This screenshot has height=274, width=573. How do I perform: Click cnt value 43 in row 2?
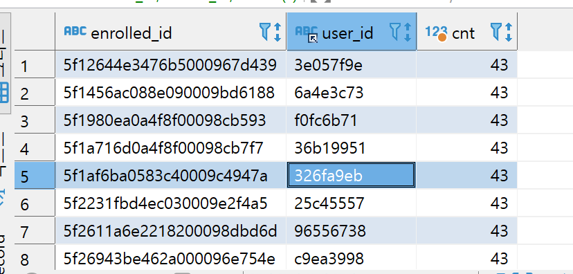click(466, 93)
